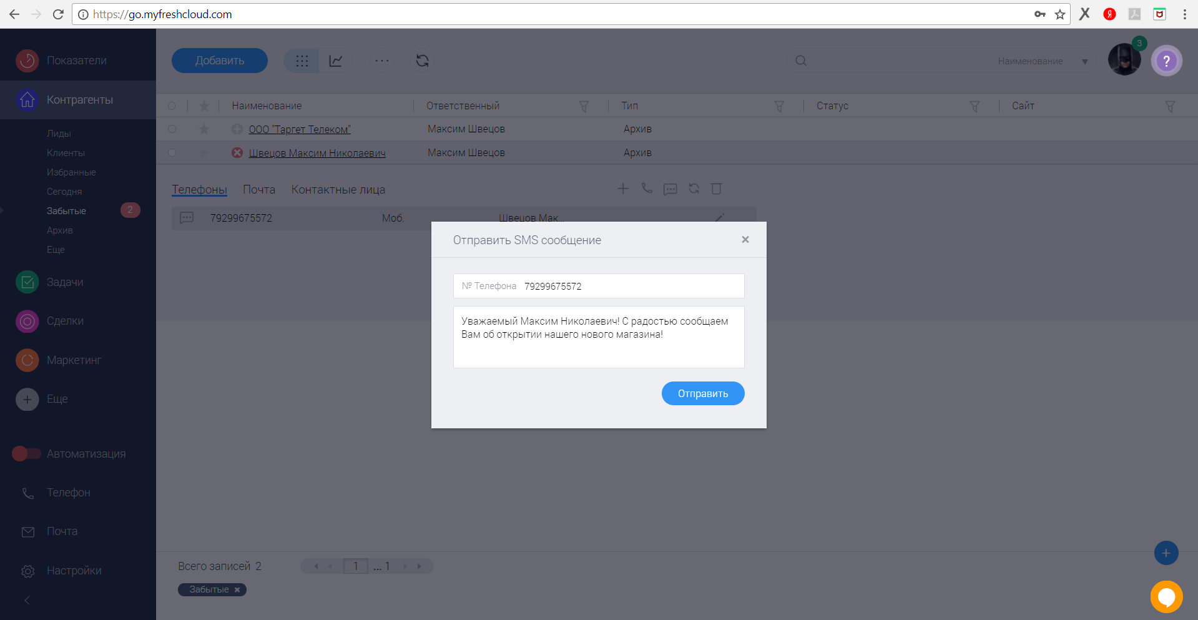
Task: Remove the Забытые filter tag
Action: pos(237,590)
